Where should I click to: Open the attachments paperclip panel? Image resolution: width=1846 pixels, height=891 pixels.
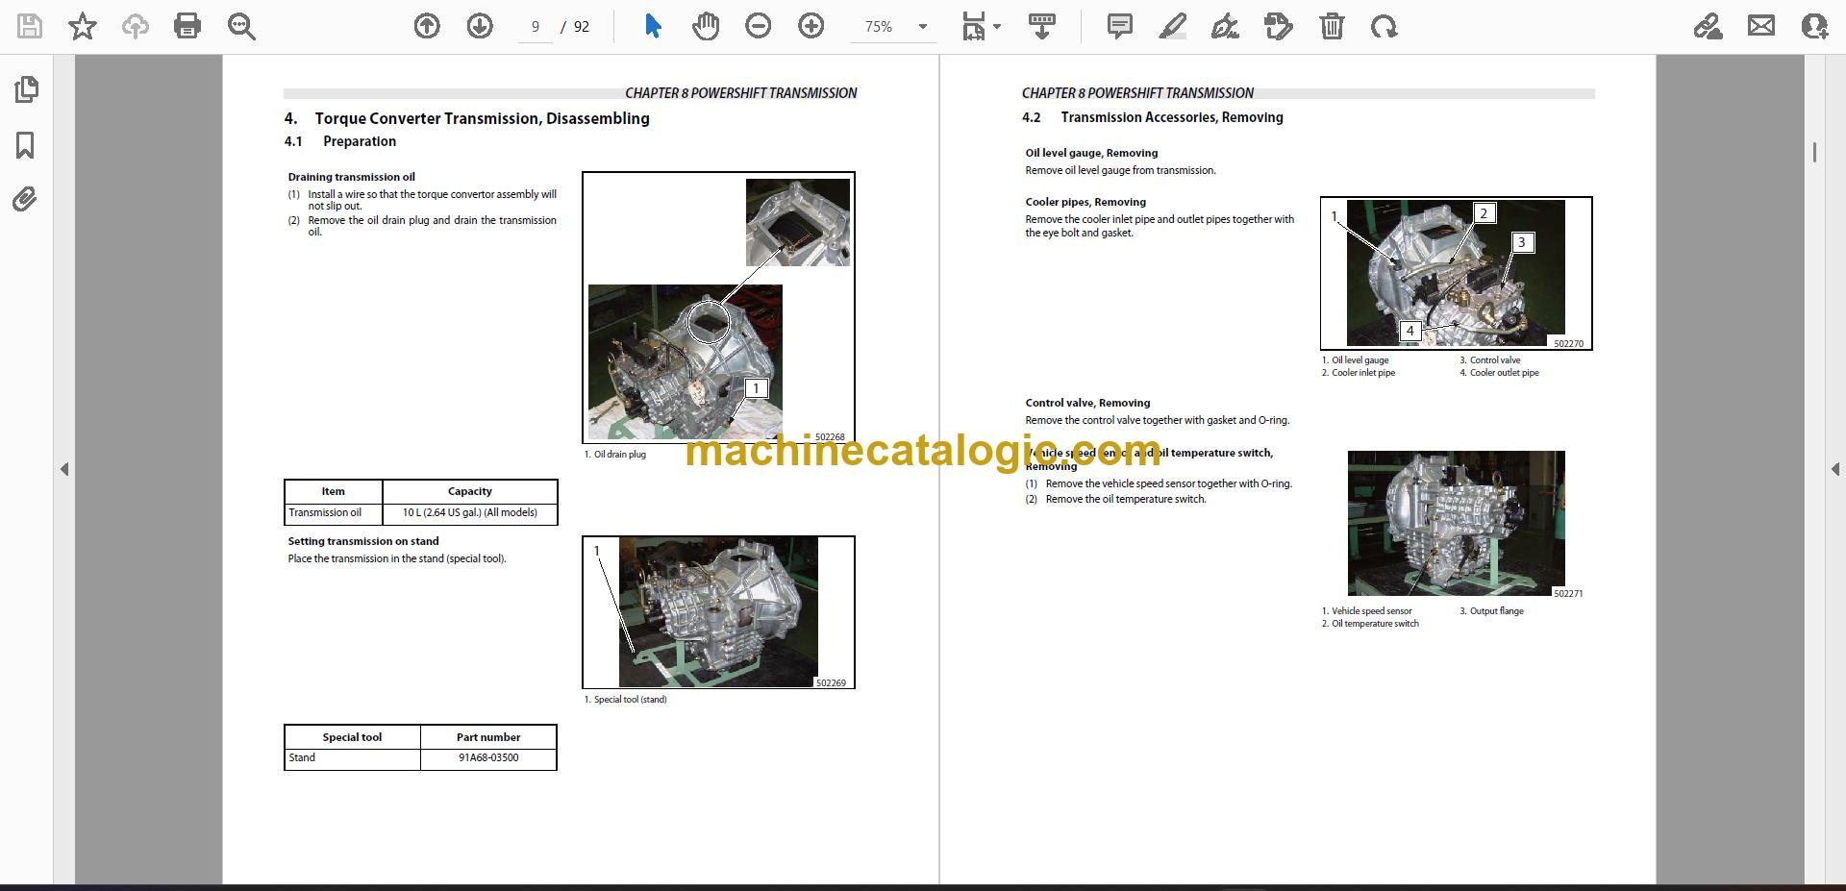point(25,200)
